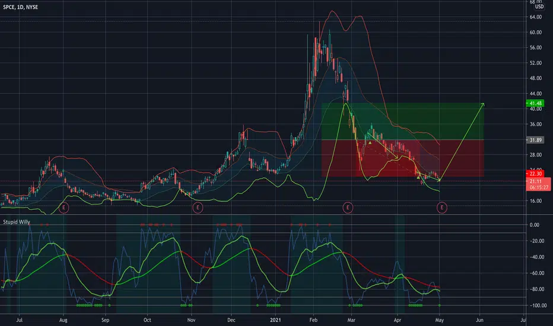The image size is (553, 326).
Task: Click the 0.00 indicator scale label
Action: pos(534,225)
